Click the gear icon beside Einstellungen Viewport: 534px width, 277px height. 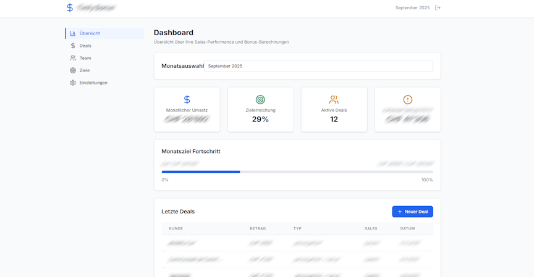[73, 83]
